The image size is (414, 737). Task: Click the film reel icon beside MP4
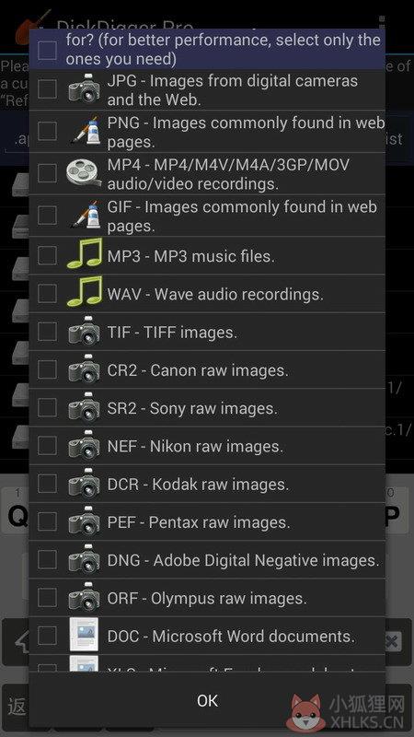tap(84, 173)
